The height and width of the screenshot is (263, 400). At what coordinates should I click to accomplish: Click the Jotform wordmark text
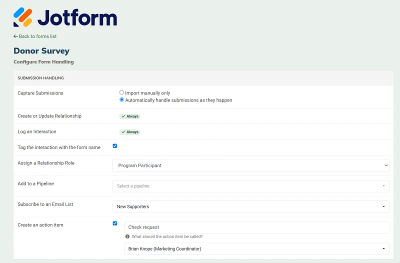click(77, 17)
